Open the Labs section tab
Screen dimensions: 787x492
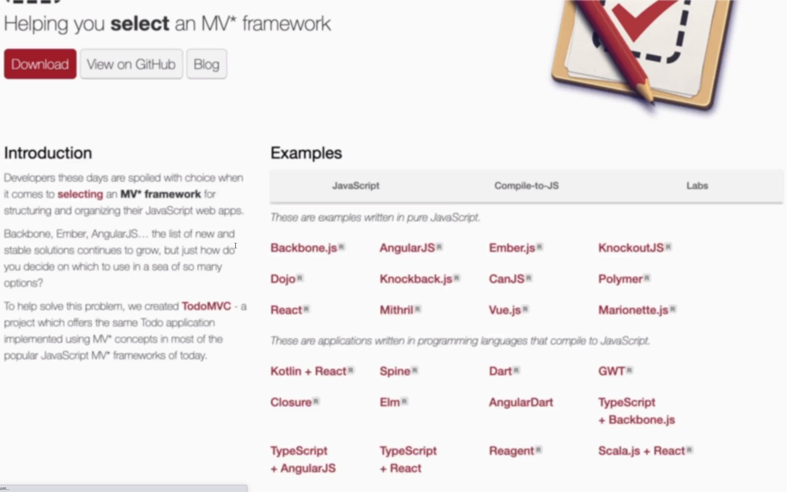click(x=697, y=185)
